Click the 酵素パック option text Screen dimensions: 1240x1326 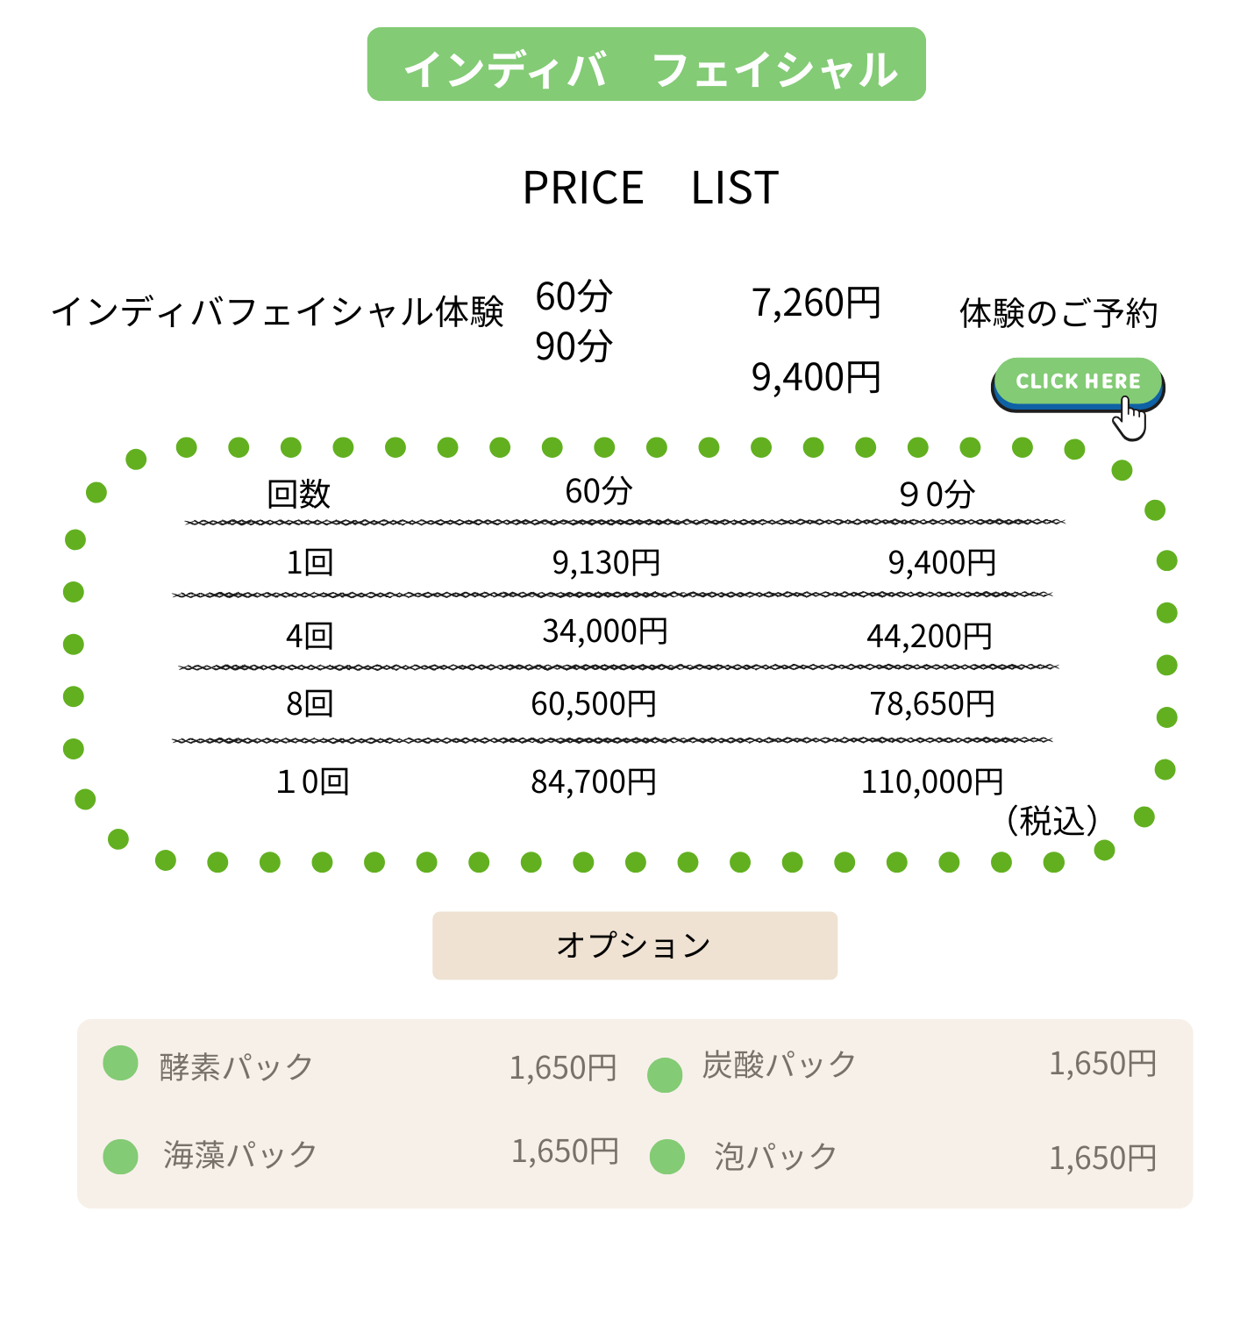[237, 1066]
